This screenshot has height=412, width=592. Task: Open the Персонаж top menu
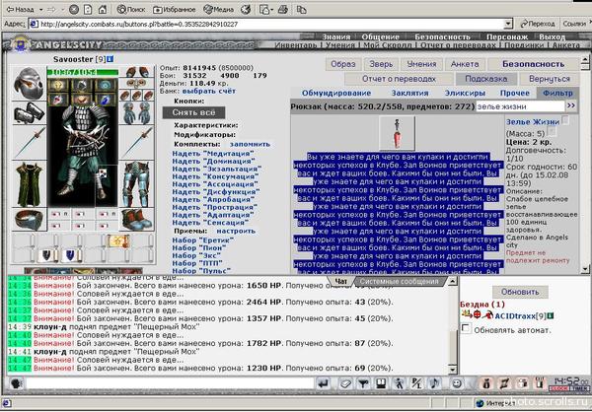pyautogui.click(x=507, y=37)
